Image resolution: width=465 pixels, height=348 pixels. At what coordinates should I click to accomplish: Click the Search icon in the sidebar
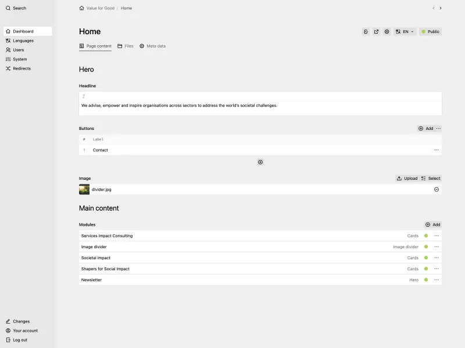tap(8, 8)
